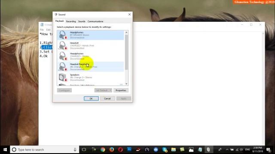Open Notepad from taskbar

click(200, 150)
